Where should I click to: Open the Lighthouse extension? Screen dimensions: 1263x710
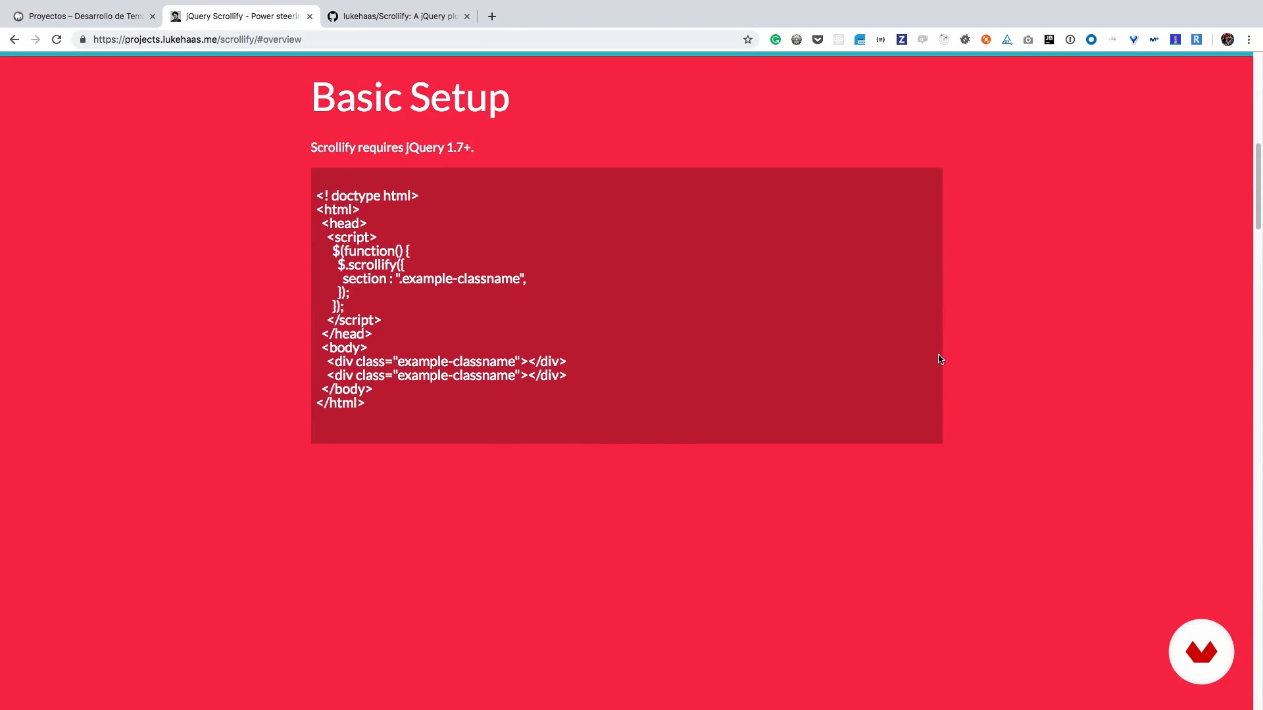click(x=1176, y=39)
